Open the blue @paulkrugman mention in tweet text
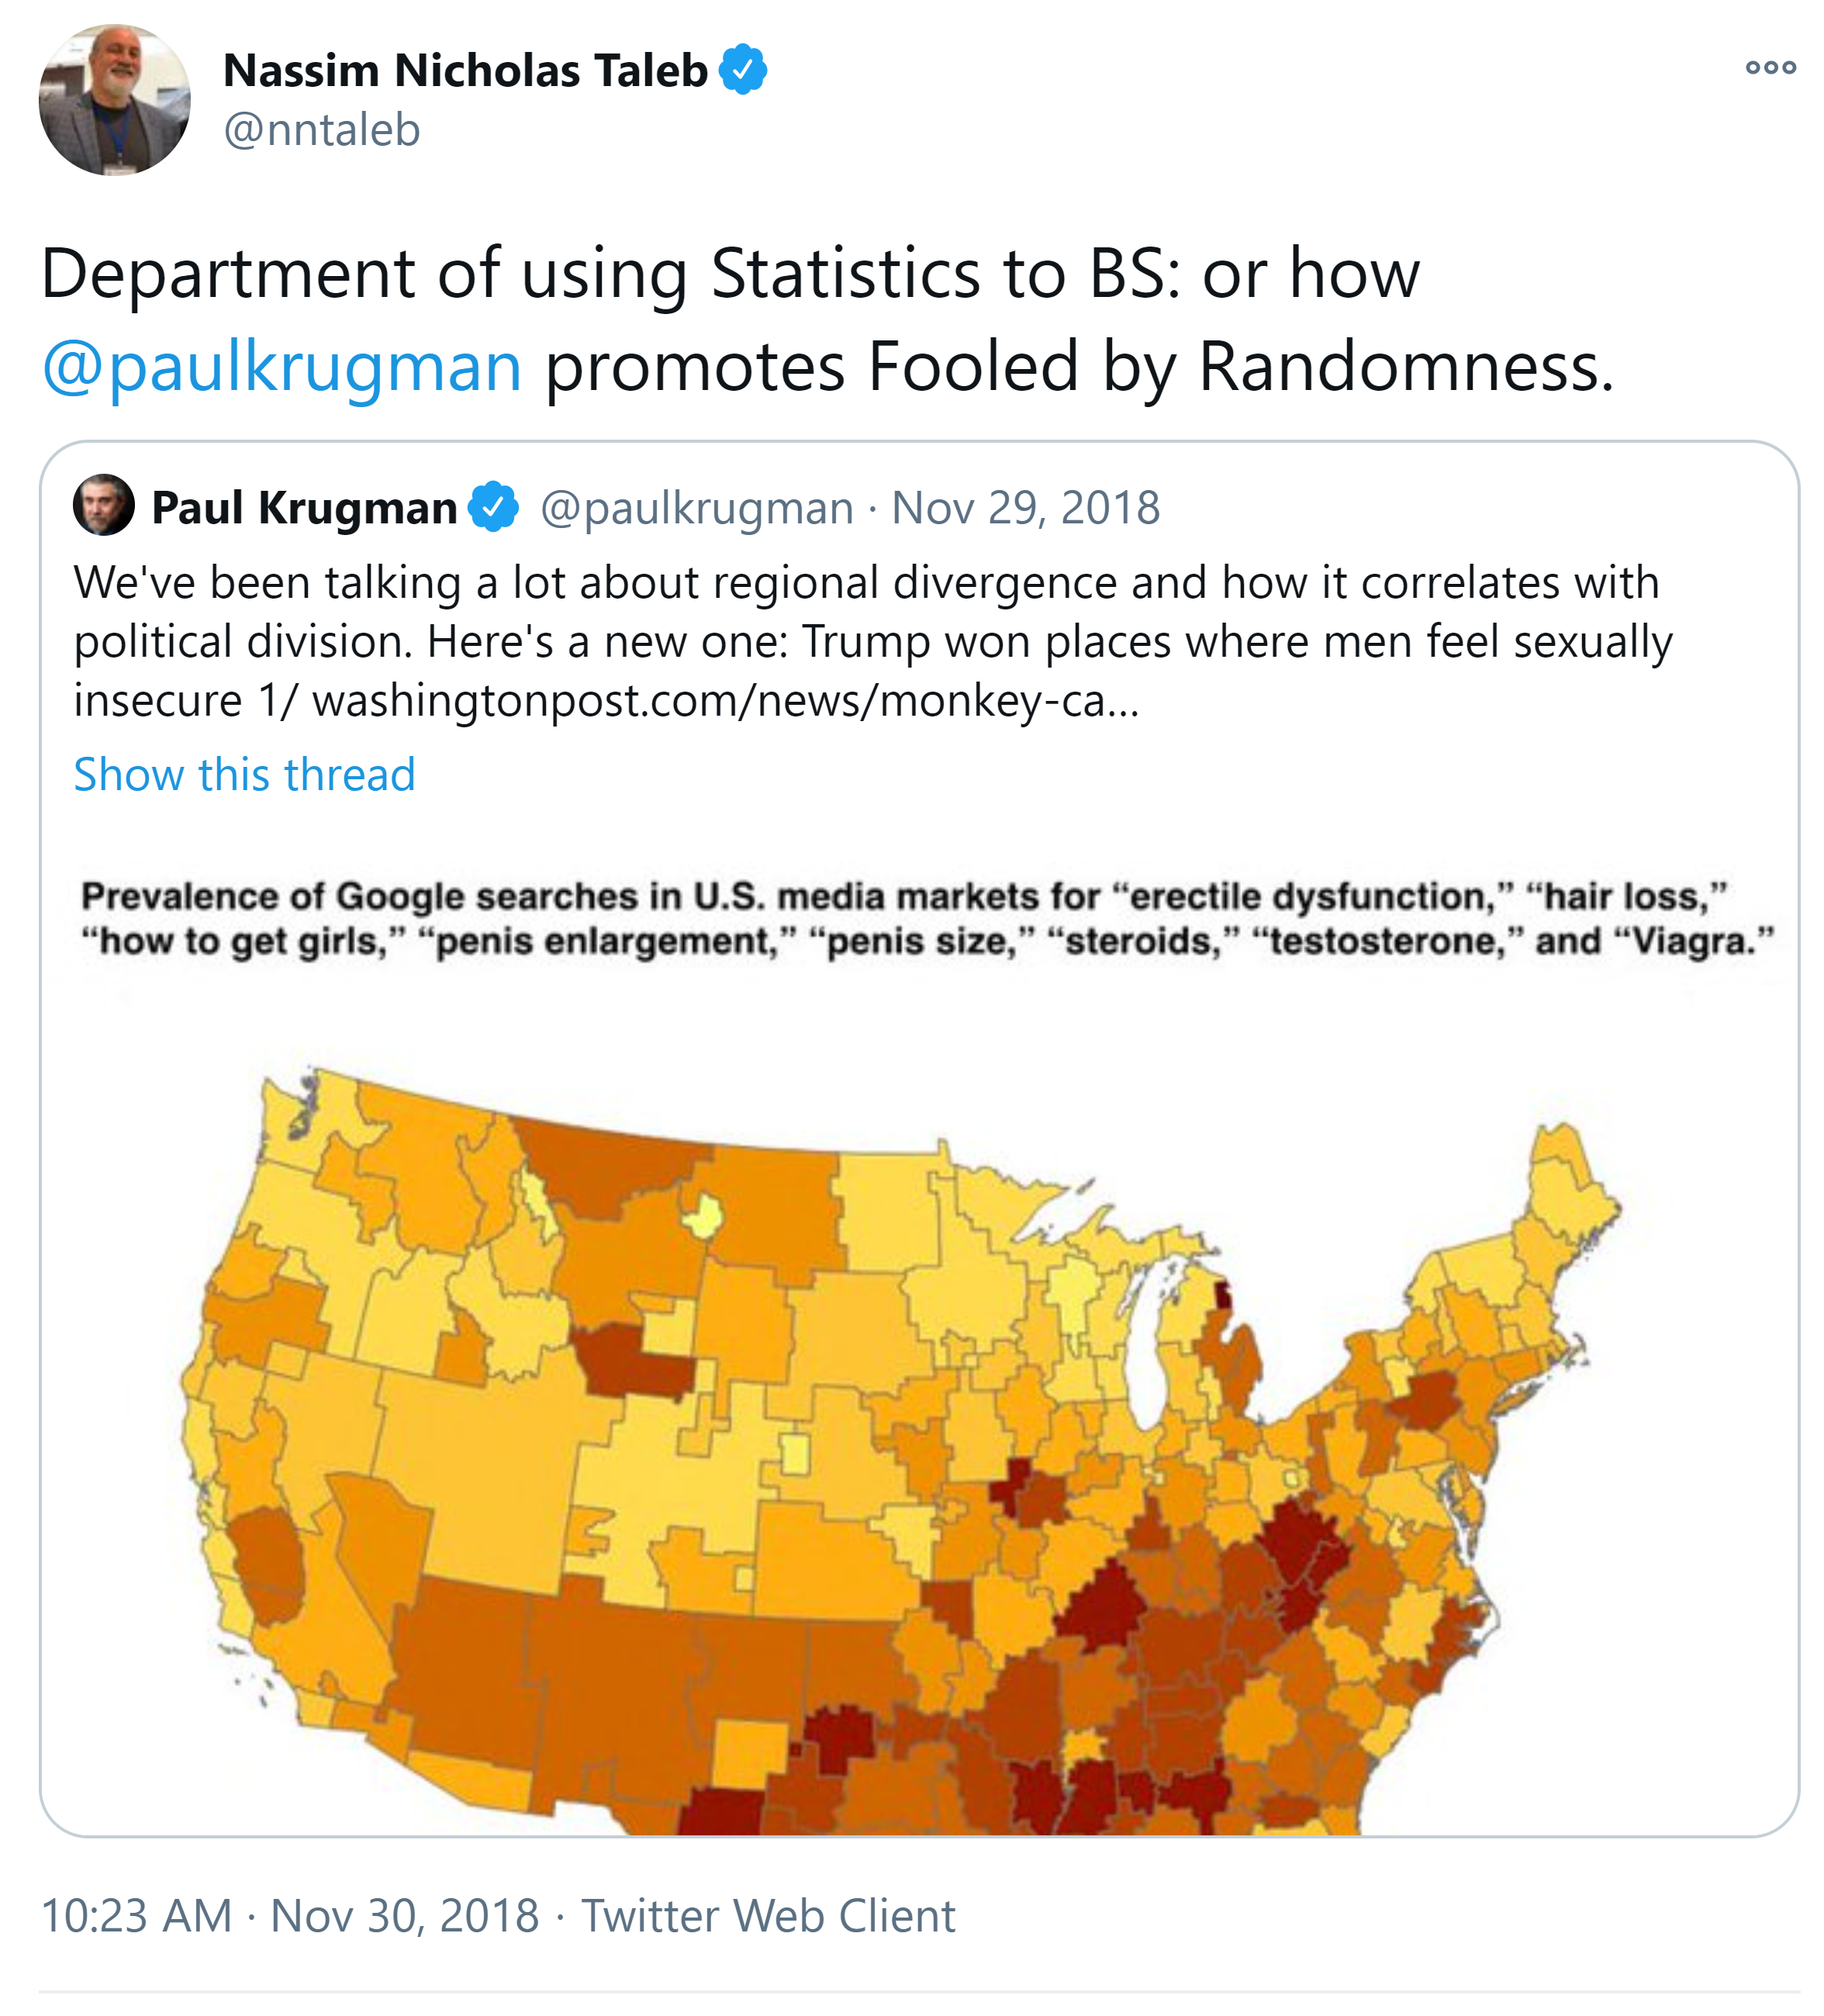This screenshot has height=2016, width=1824. (281, 366)
